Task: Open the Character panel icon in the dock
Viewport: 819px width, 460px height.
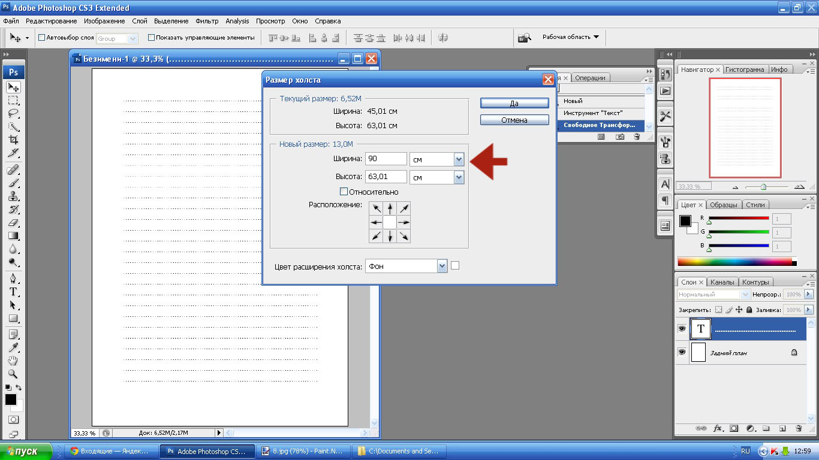Action: click(665, 184)
